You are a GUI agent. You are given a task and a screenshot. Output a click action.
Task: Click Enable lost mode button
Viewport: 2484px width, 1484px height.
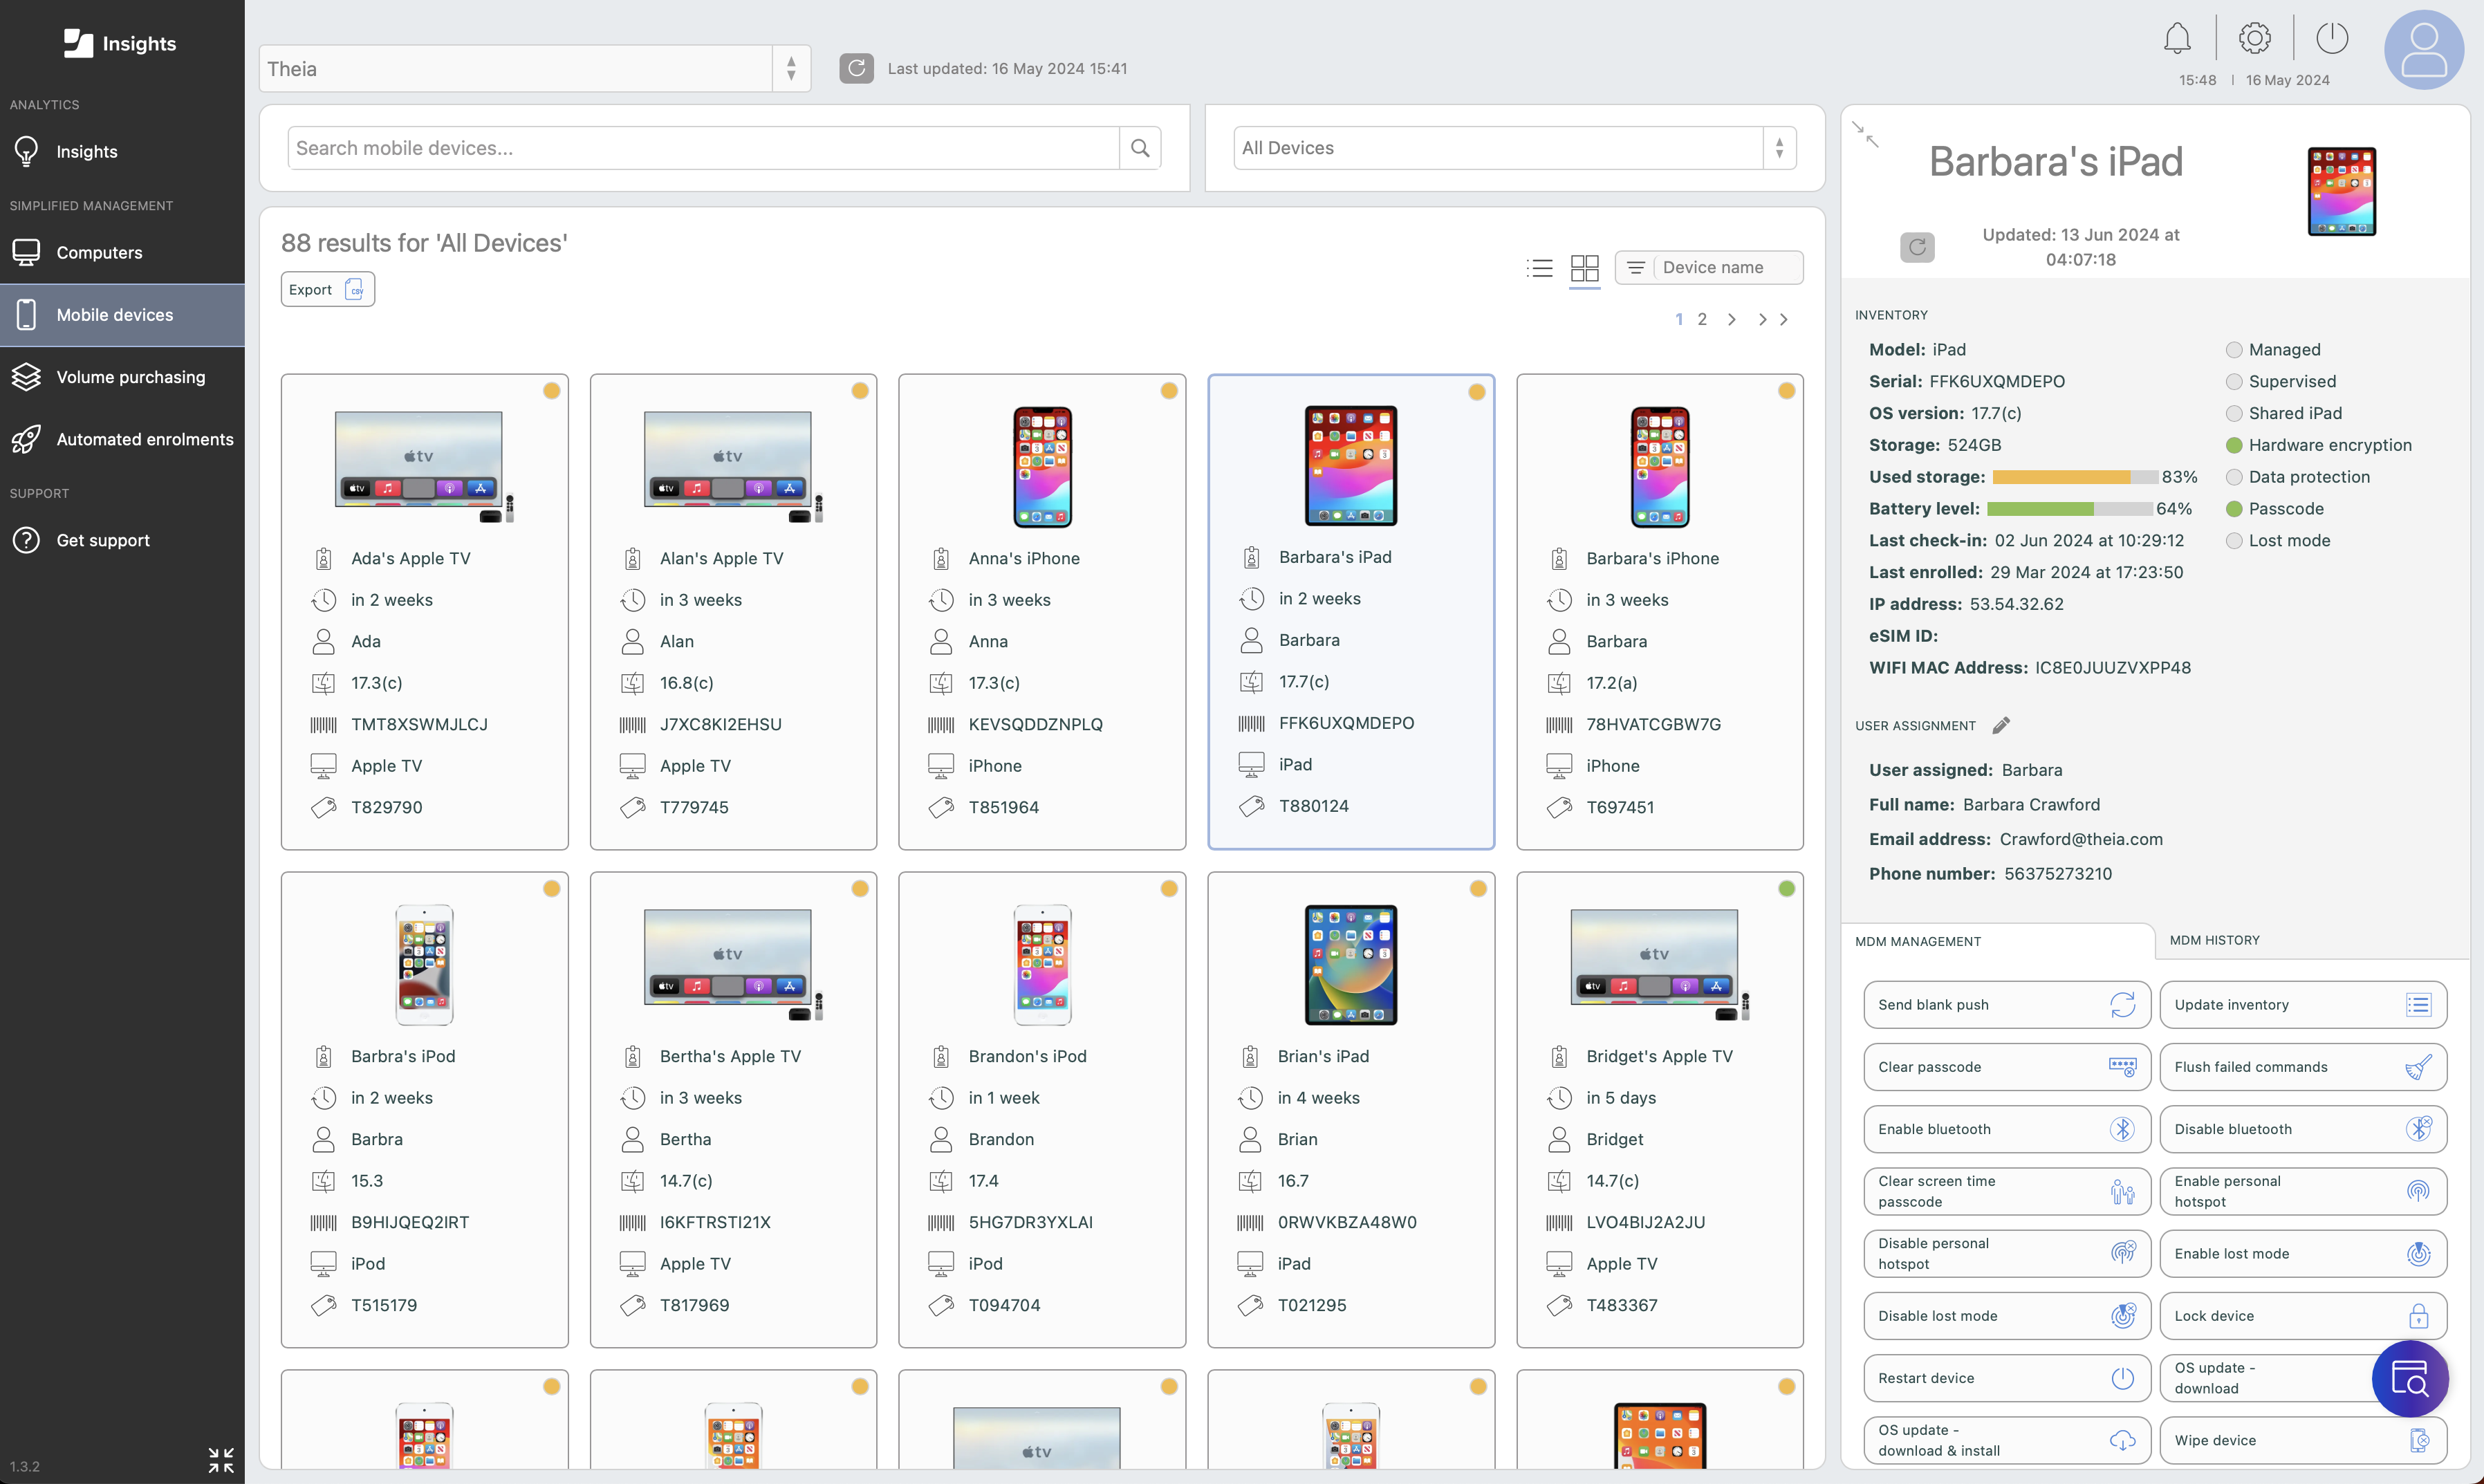(x=2303, y=1253)
